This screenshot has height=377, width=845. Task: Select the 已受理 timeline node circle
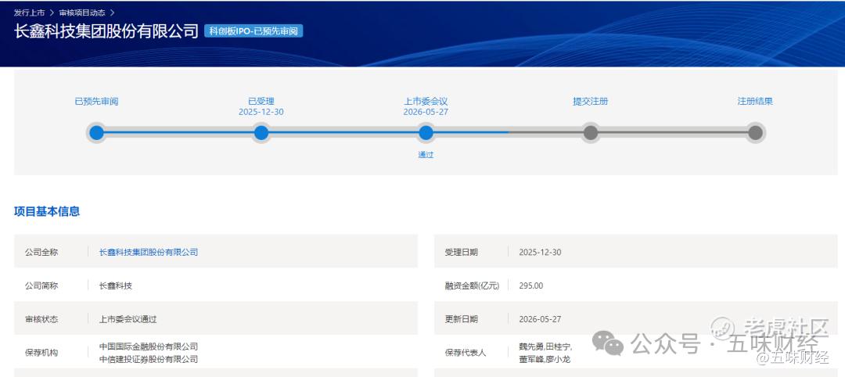tap(261, 132)
